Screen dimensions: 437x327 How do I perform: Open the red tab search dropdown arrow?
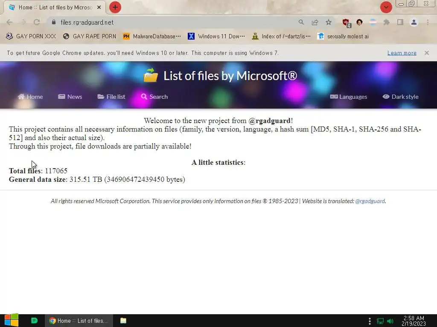click(x=386, y=7)
